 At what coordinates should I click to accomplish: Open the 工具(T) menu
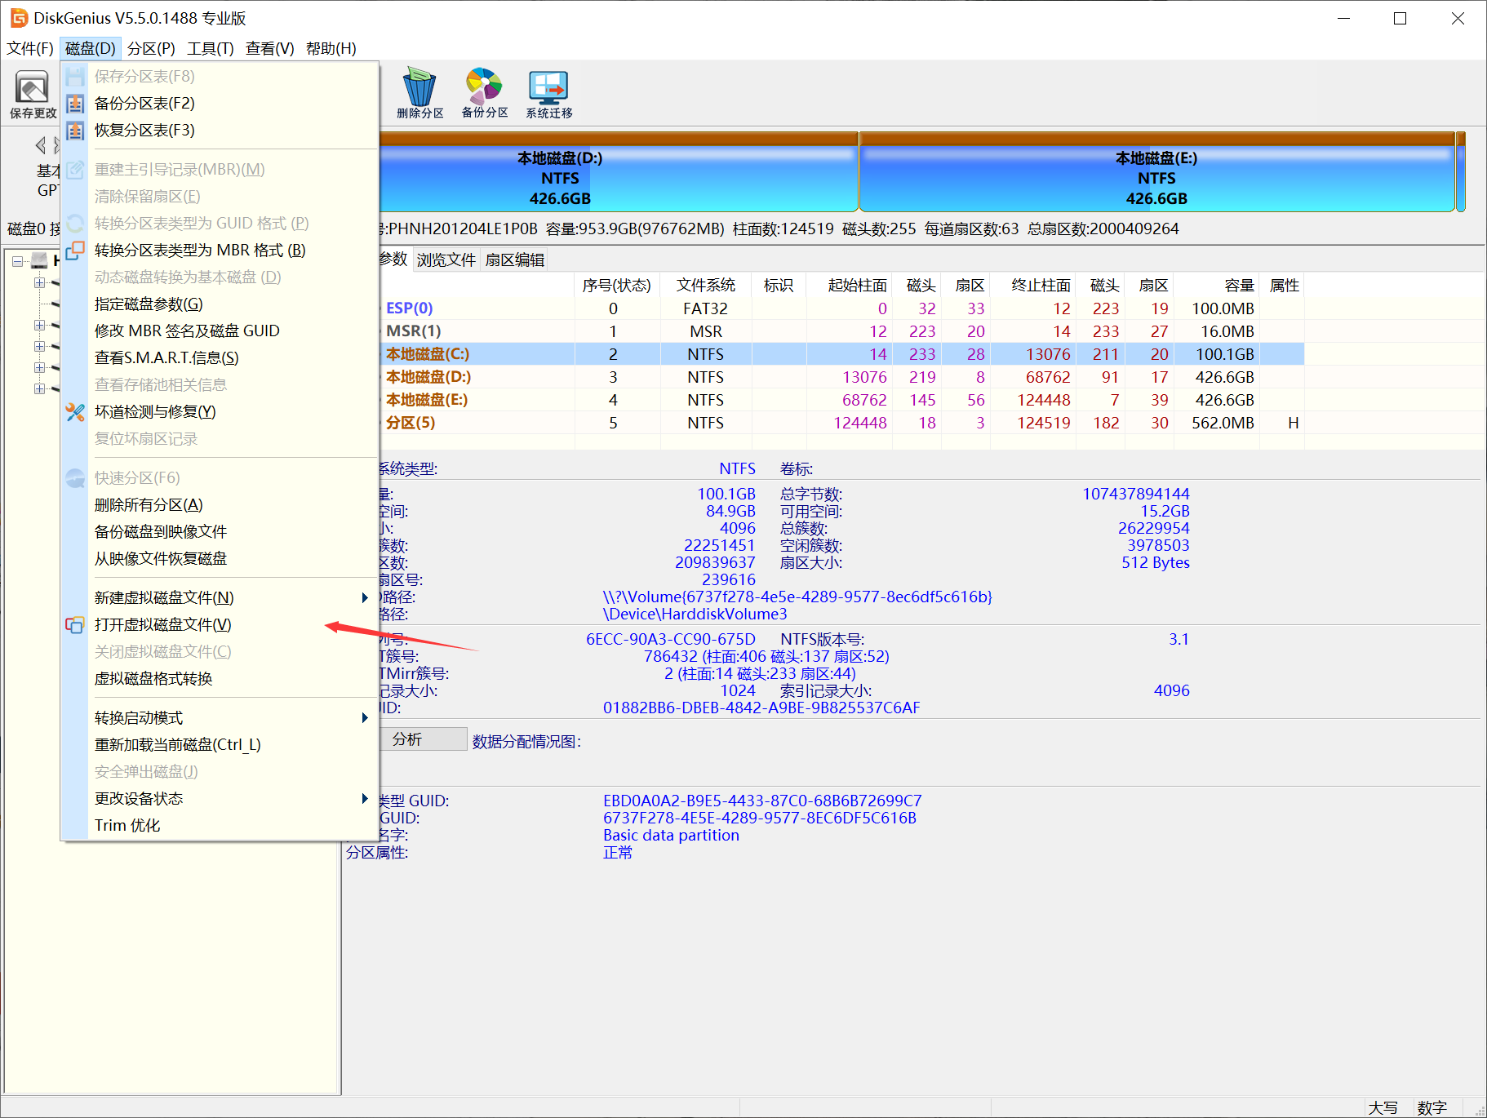click(211, 48)
